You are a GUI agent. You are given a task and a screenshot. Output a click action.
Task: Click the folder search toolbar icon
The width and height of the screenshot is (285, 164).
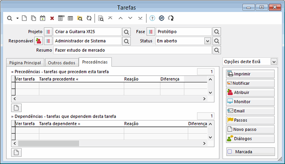(x=80, y=18)
